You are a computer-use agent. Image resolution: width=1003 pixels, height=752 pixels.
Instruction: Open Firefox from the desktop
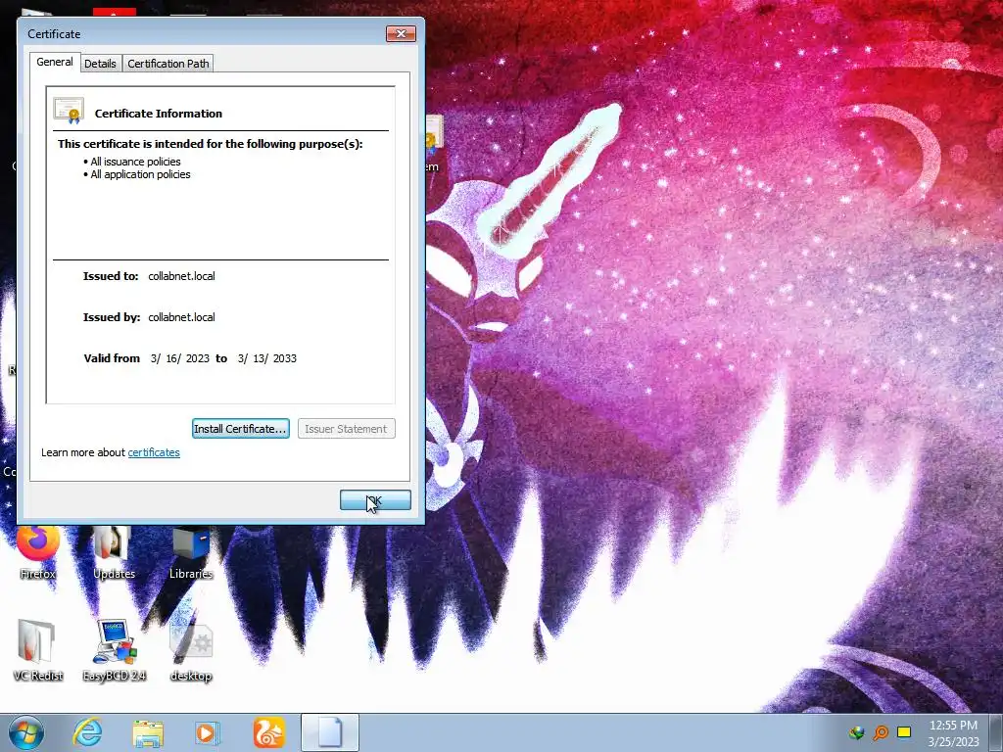(38, 552)
